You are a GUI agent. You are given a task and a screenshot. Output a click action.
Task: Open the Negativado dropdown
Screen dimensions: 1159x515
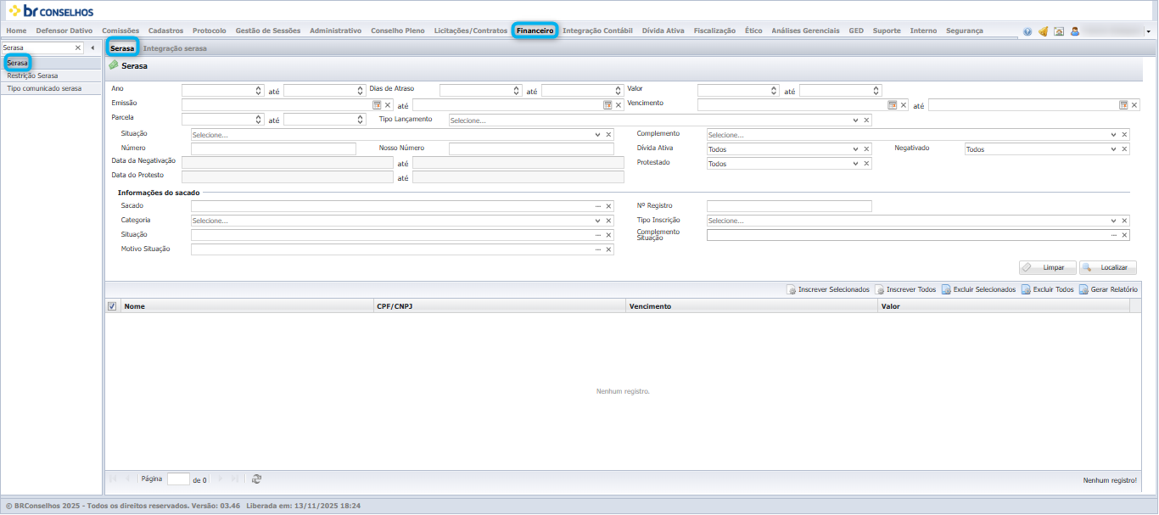[x=1113, y=149]
